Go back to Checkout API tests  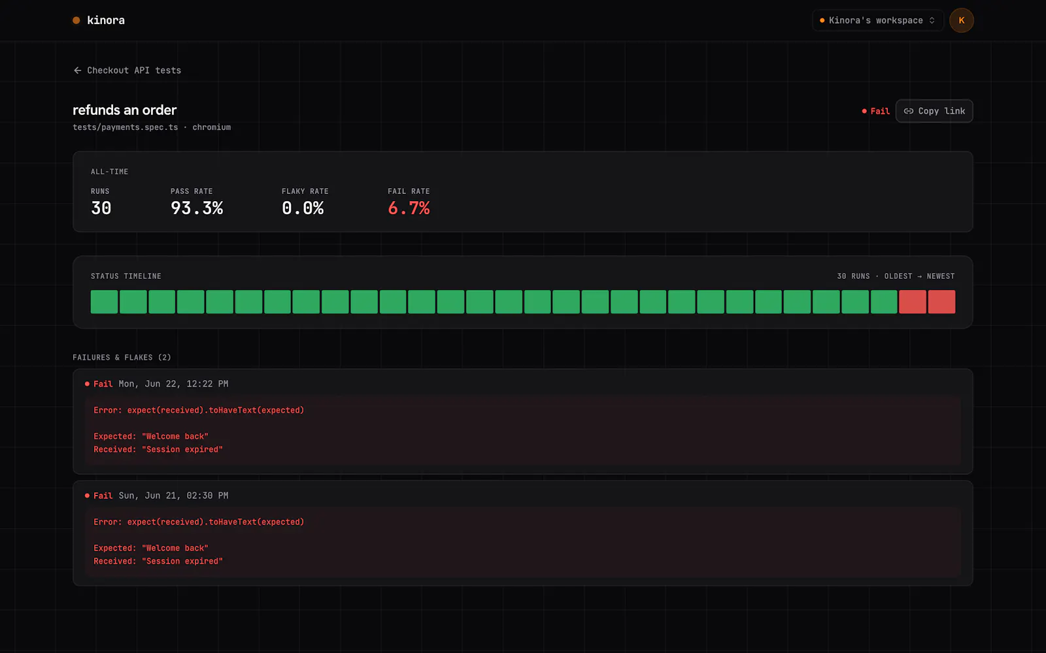127,71
